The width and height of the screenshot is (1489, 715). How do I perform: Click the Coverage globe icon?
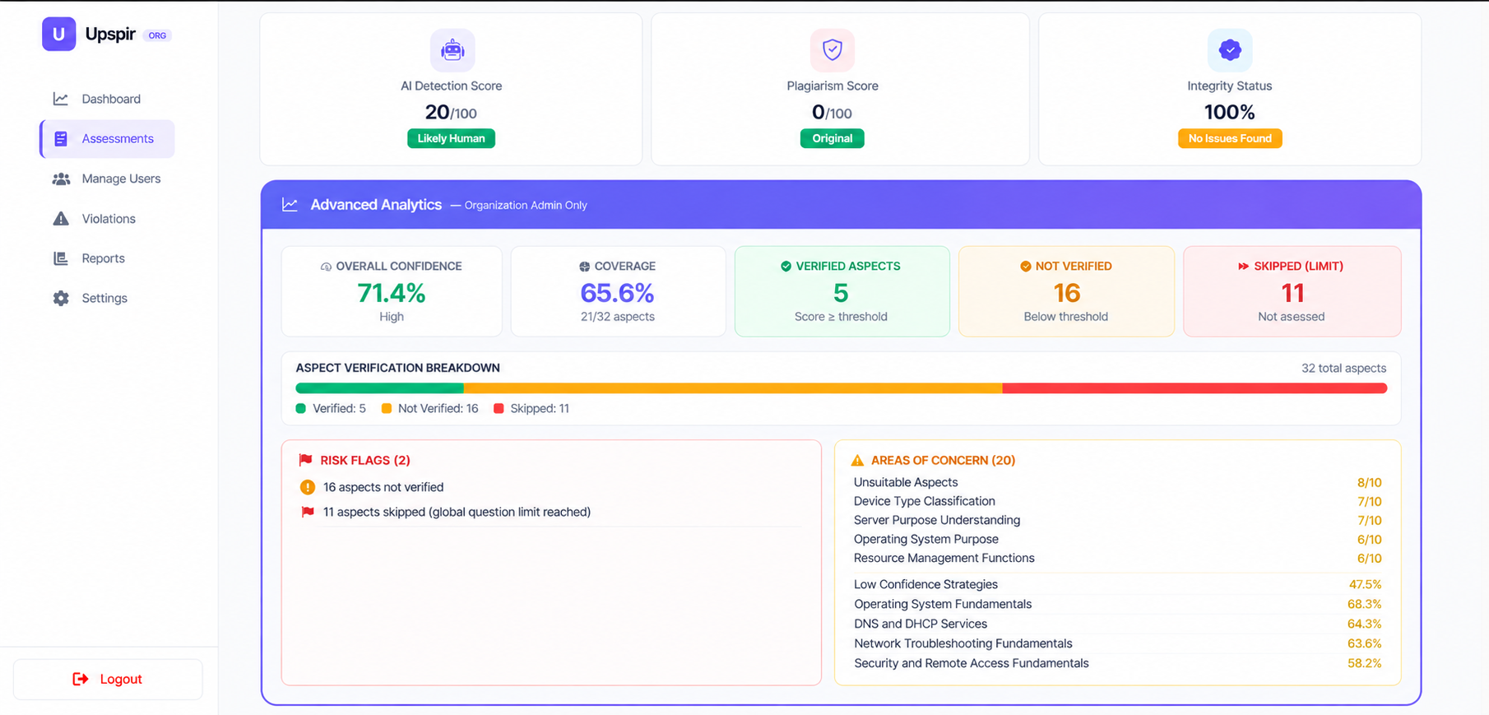tap(584, 267)
